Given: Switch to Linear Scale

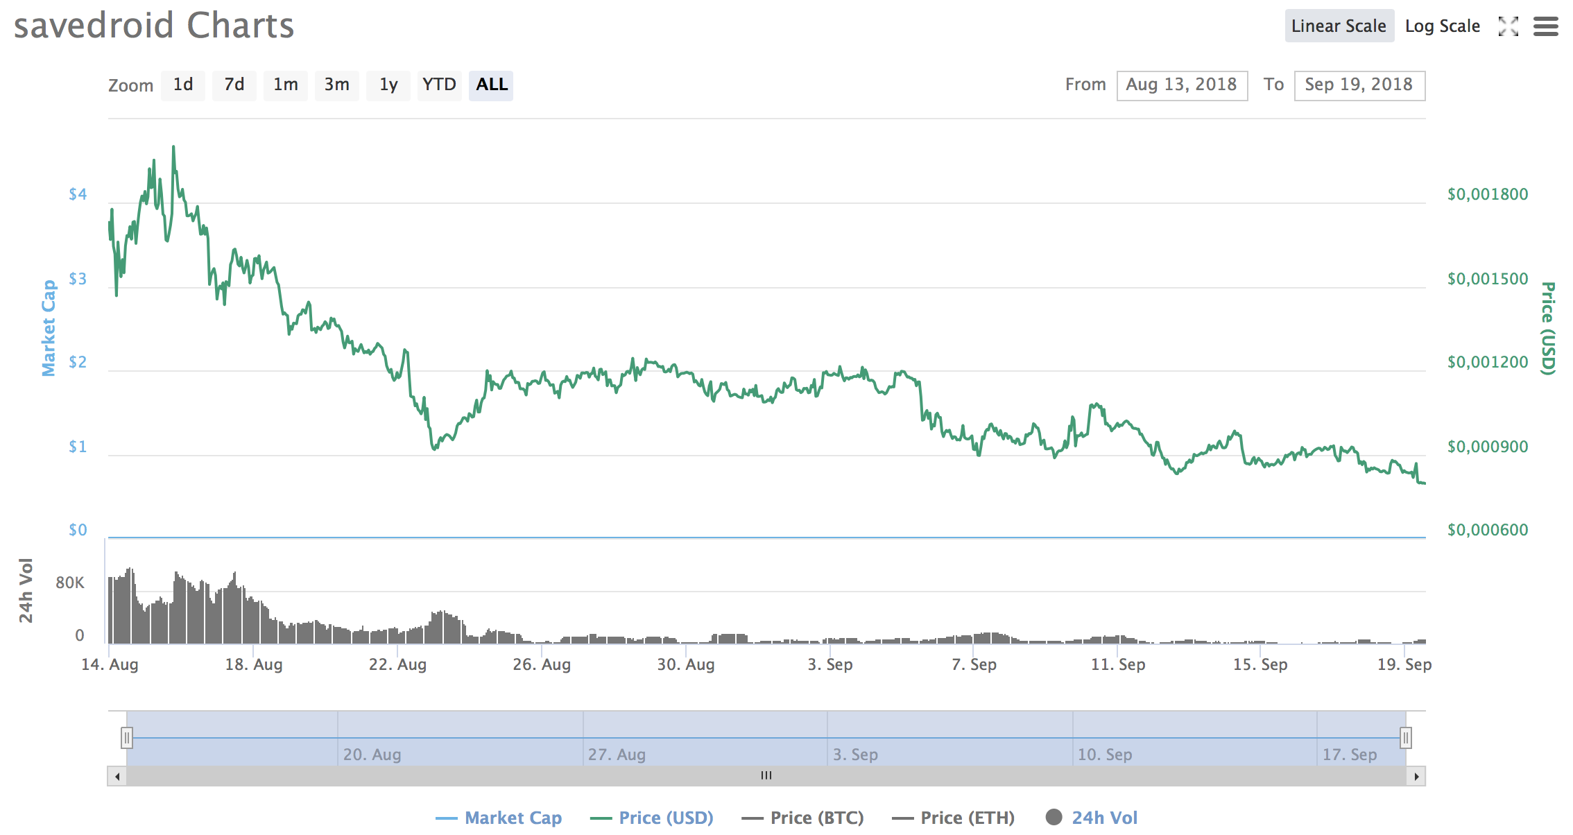Looking at the screenshot, I should click(x=1339, y=26).
